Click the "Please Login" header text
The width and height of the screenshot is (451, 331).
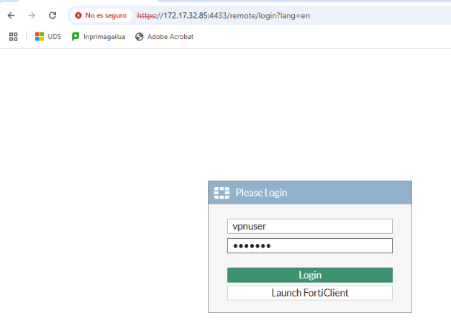261,193
